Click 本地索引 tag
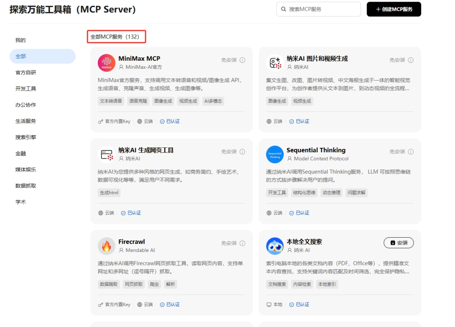Viewport: 455px width, 327px height. tap(327, 284)
